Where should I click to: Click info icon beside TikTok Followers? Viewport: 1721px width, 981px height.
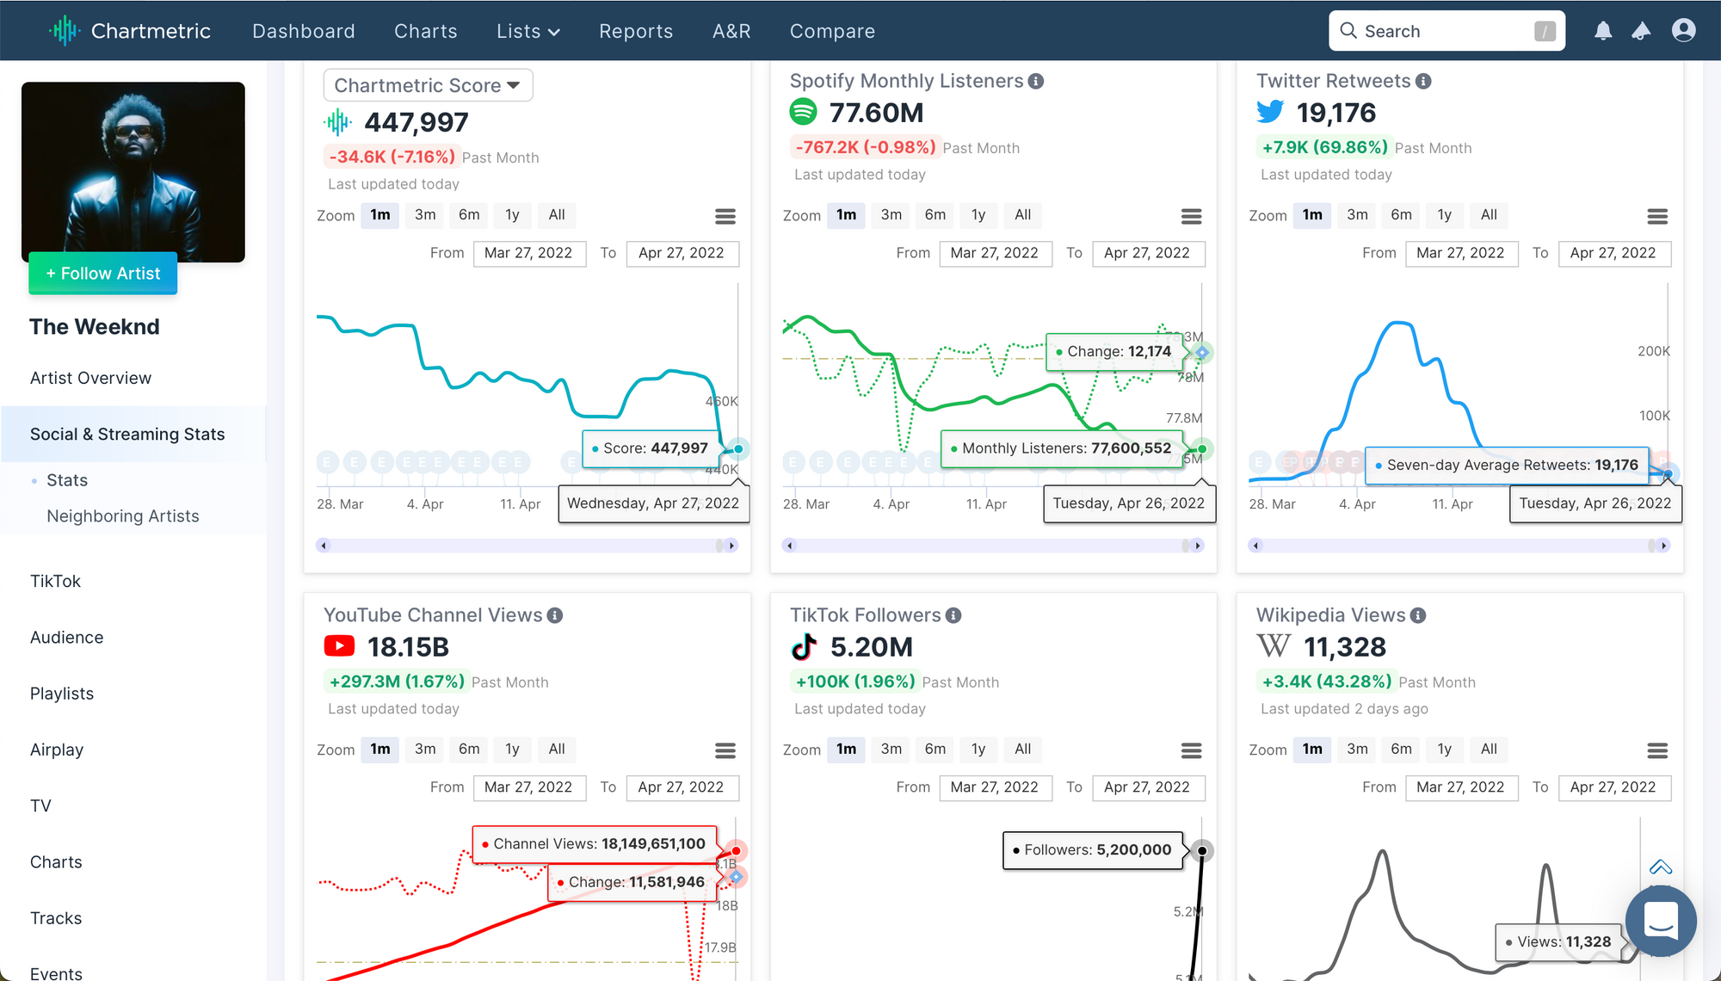pyautogui.click(x=953, y=615)
